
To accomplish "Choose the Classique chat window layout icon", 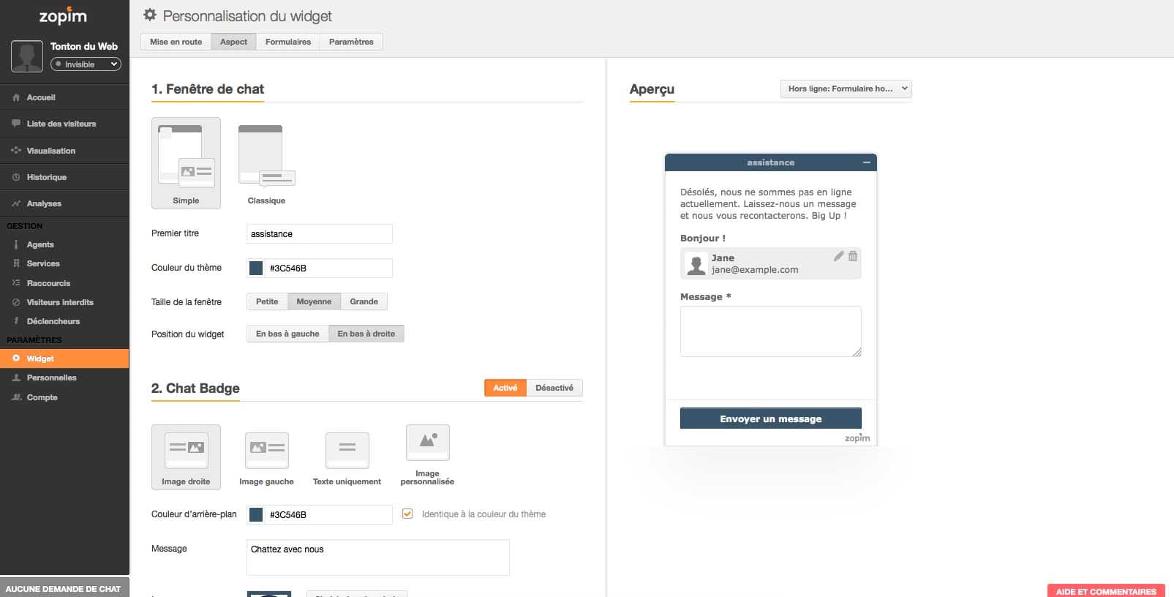I will click(266, 156).
